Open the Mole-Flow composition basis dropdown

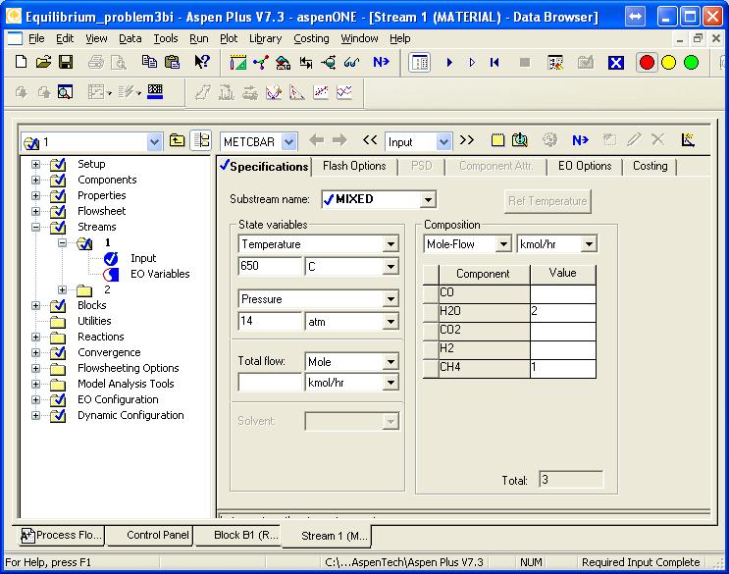pos(503,244)
